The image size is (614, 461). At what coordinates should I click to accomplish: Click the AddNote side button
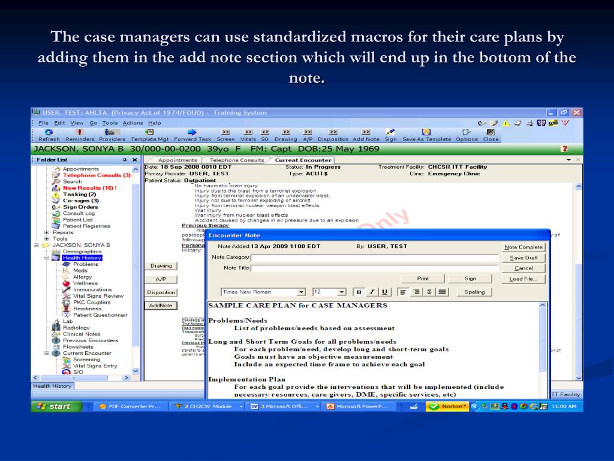[x=161, y=306]
